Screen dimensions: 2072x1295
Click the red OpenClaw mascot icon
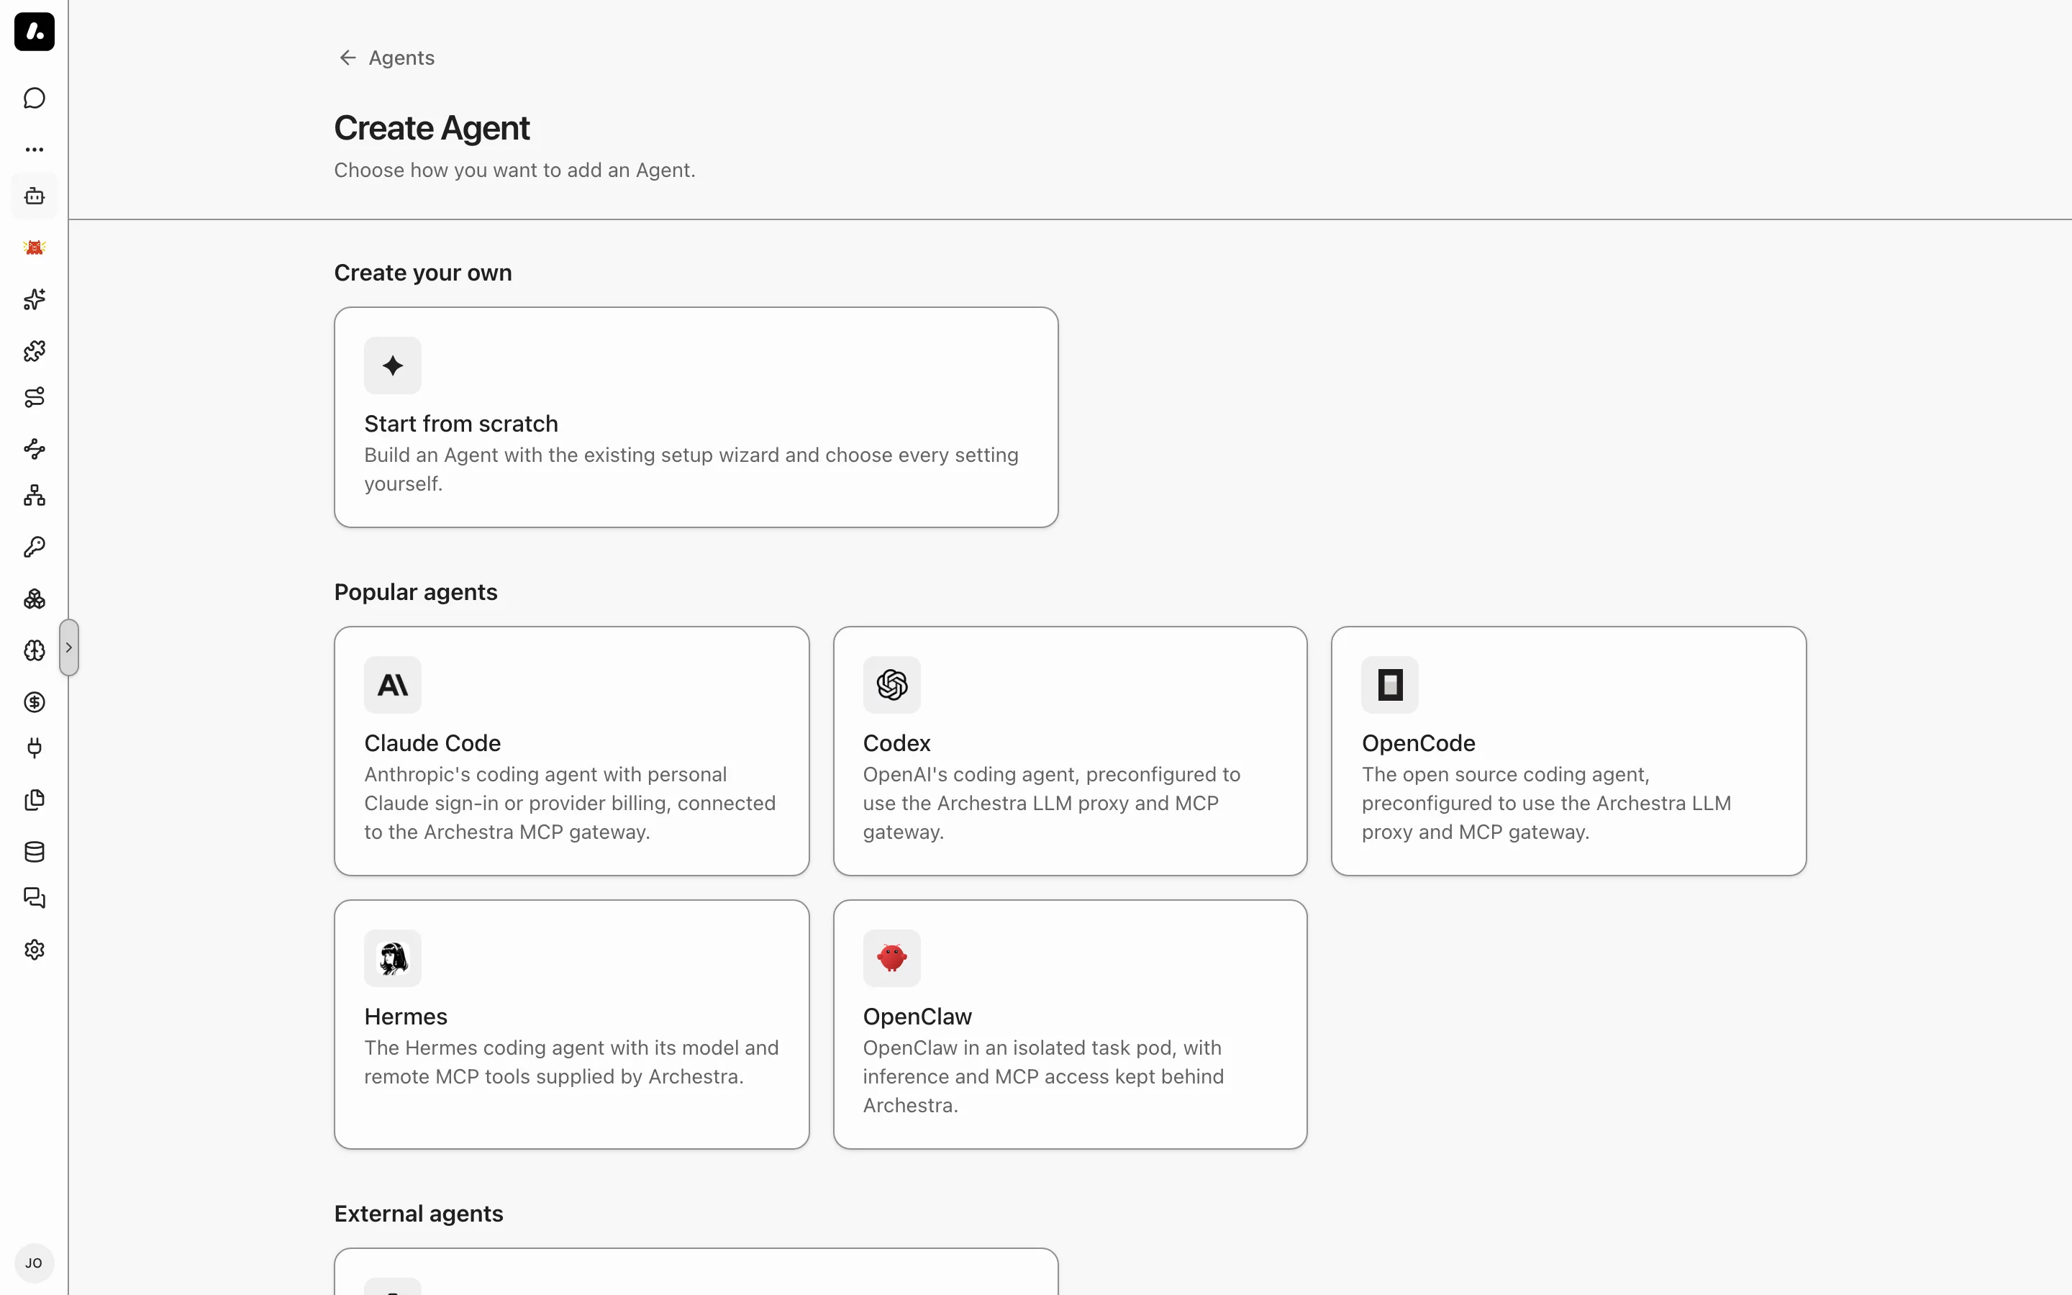coord(892,958)
